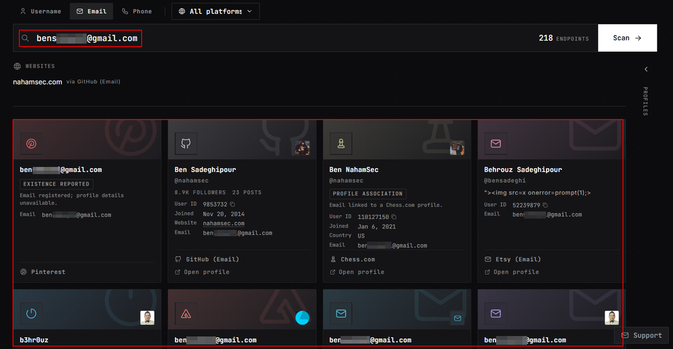Click the b3hr0uz card title
Screen dimensions: 673x349
click(34, 340)
